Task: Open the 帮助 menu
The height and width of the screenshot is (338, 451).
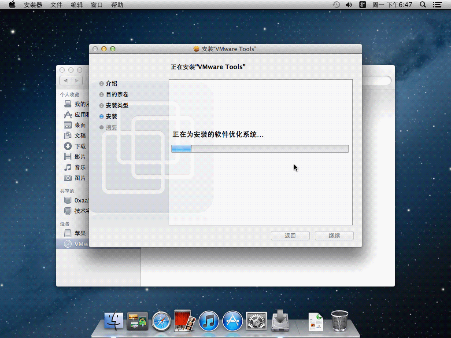Action: [x=117, y=5]
